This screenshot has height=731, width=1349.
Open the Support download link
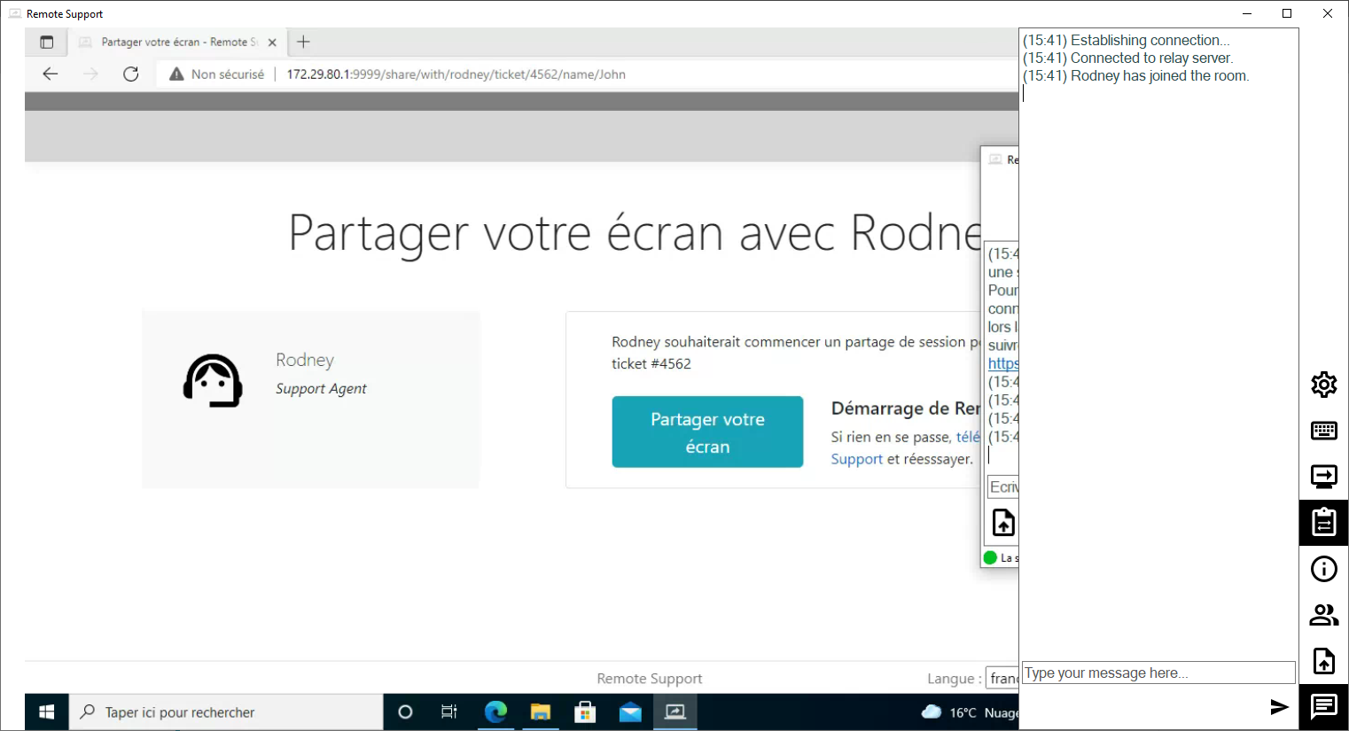tap(856, 459)
